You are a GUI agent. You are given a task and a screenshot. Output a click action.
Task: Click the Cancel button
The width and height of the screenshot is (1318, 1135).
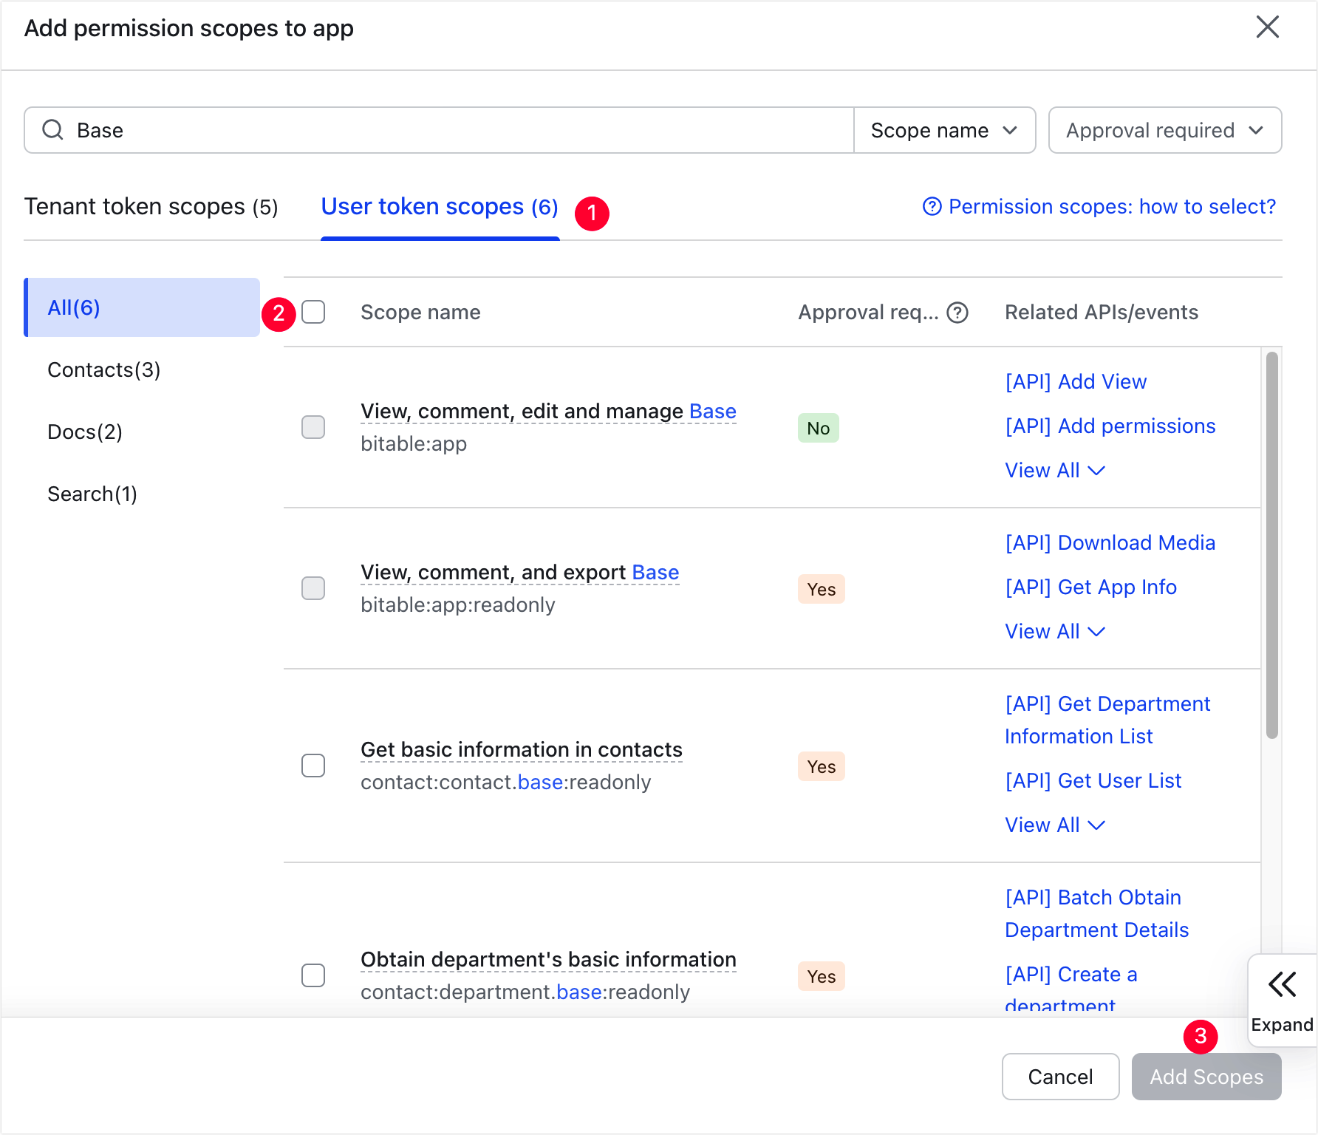click(x=1060, y=1077)
